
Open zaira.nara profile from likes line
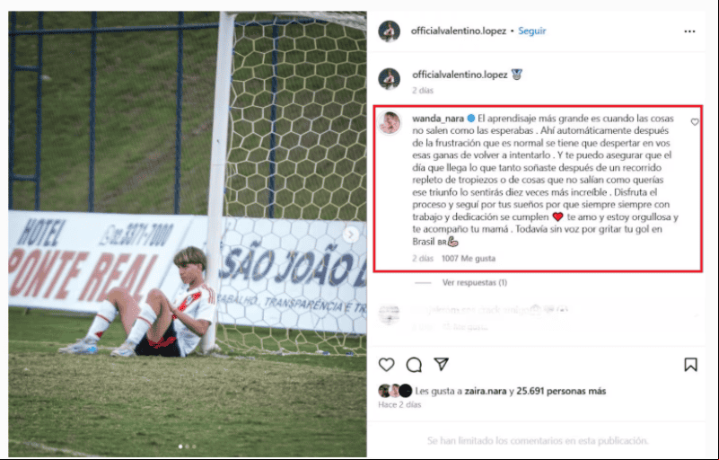pos(486,391)
